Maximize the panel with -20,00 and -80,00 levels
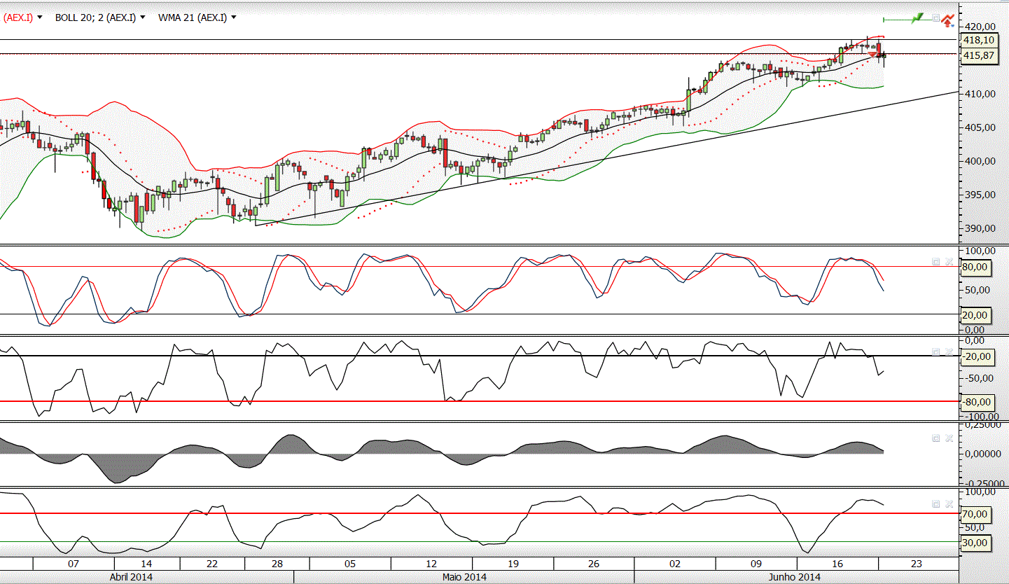Image resolution: width=1009 pixels, height=584 pixels. pos(935,352)
